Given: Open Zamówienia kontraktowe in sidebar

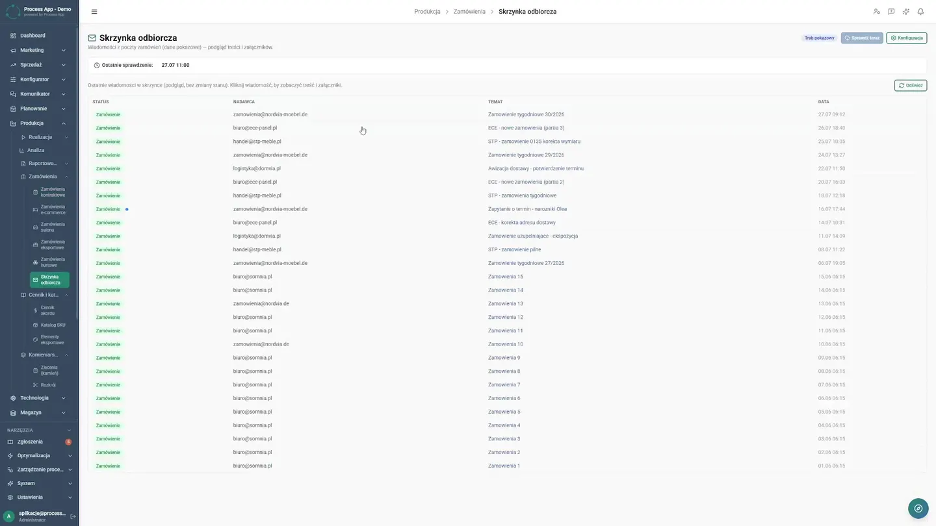Looking at the screenshot, I should pos(50,192).
